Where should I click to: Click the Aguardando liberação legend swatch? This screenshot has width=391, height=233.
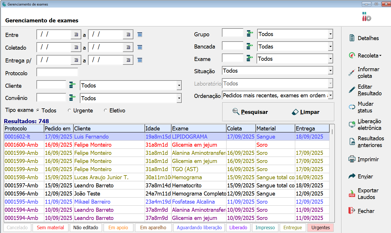199,228
